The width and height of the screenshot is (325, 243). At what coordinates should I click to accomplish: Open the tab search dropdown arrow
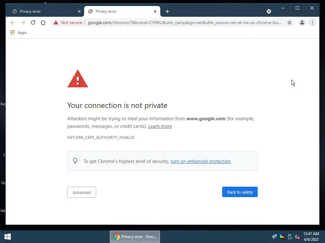coord(269,11)
